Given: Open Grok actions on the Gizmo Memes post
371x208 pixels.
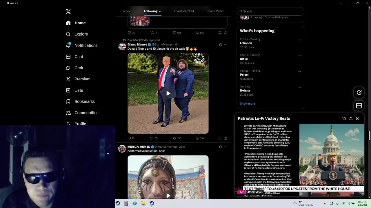Looking at the screenshot, I should coord(221,44).
